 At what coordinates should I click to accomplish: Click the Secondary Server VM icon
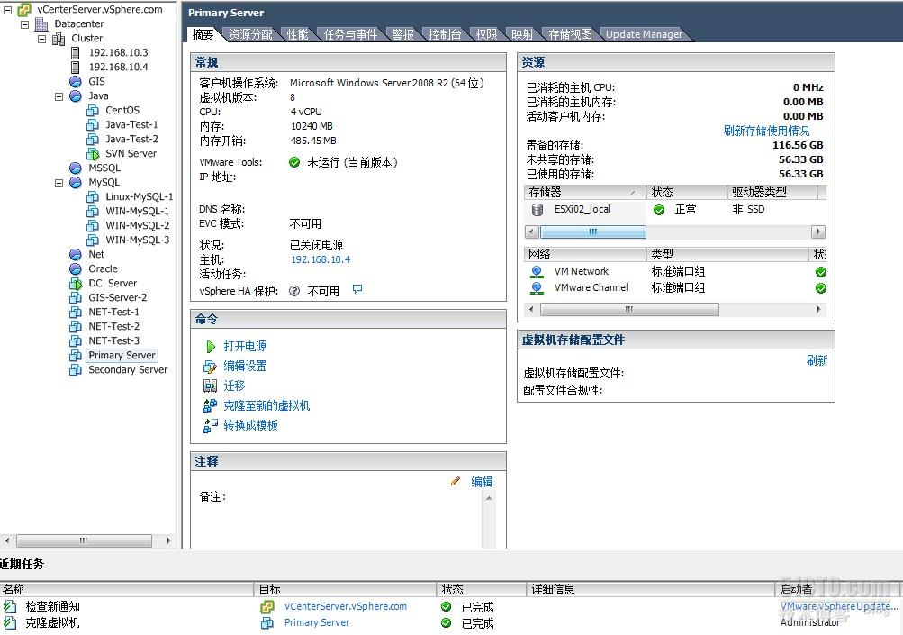76,369
